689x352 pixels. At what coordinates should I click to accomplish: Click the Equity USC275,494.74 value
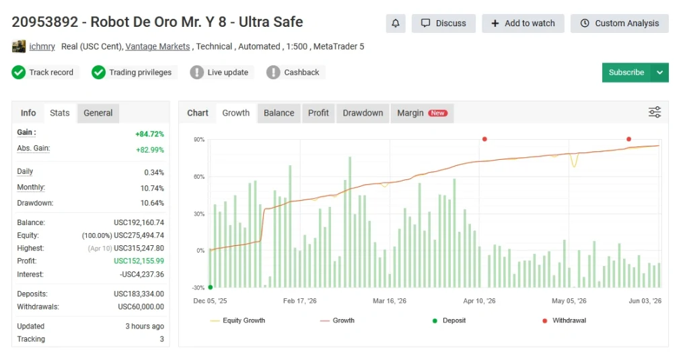pyautogui.click(x=139, y=236)
